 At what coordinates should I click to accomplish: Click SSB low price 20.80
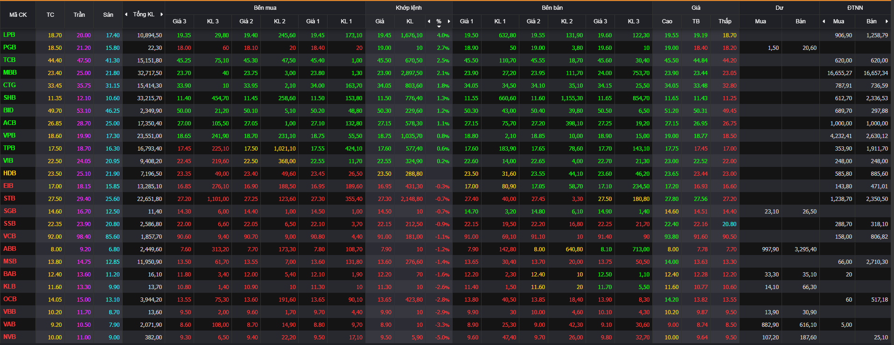(730, 224)
